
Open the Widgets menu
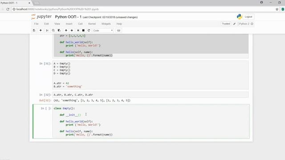coord(106,24)
